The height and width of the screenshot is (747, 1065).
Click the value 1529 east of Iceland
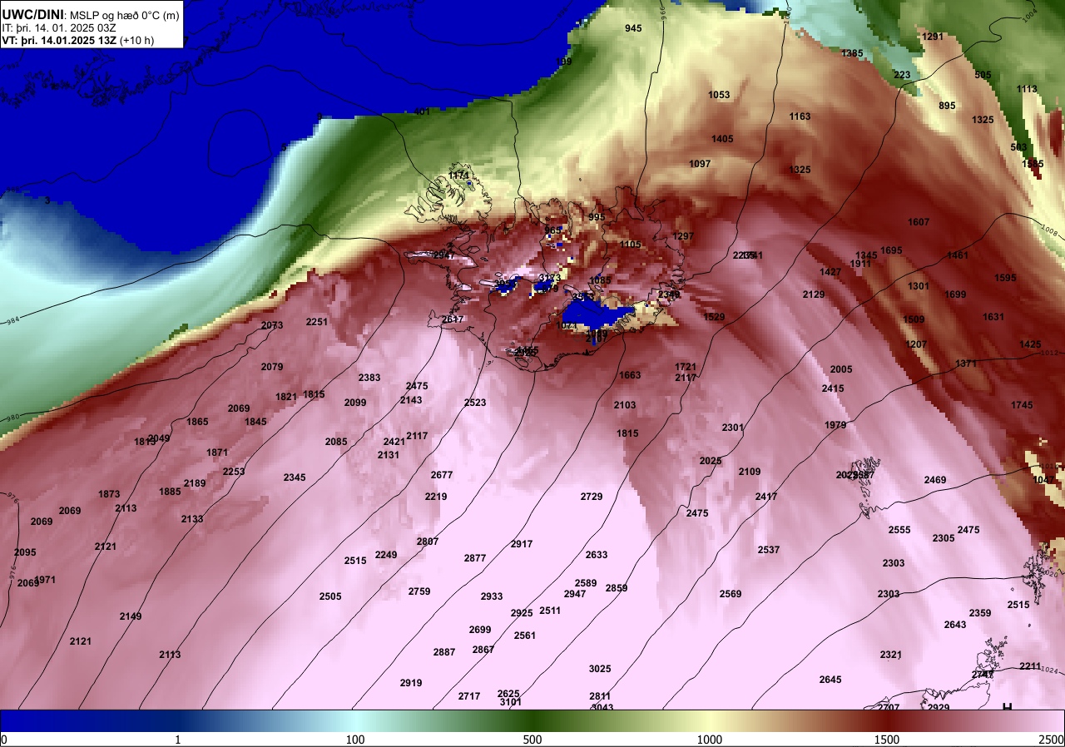(x=714, y=317)
